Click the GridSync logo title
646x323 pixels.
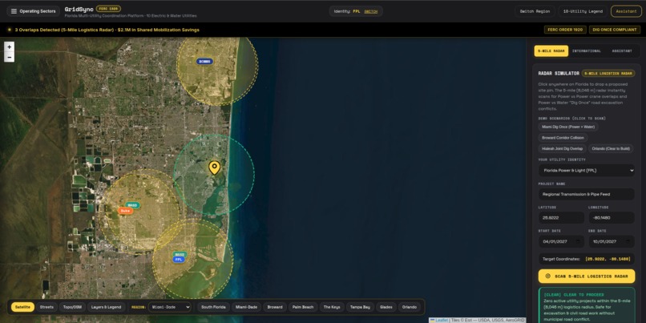(x=79, y=9)
